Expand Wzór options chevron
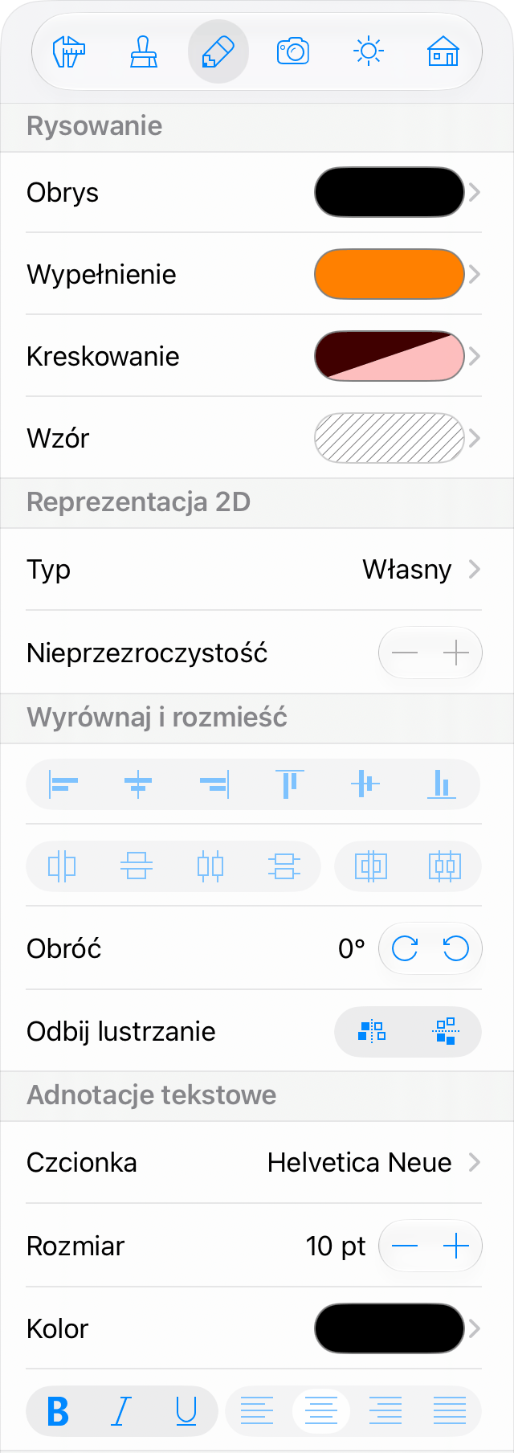Image resolution: width=514 pixels, height=1453 pixels. [475, 438]
